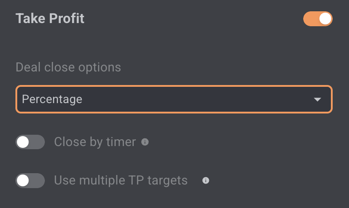The width and height of the screenshot is (349, 208).
Task: Select the Percentage value text in dropdown
Action: point(52,99)
